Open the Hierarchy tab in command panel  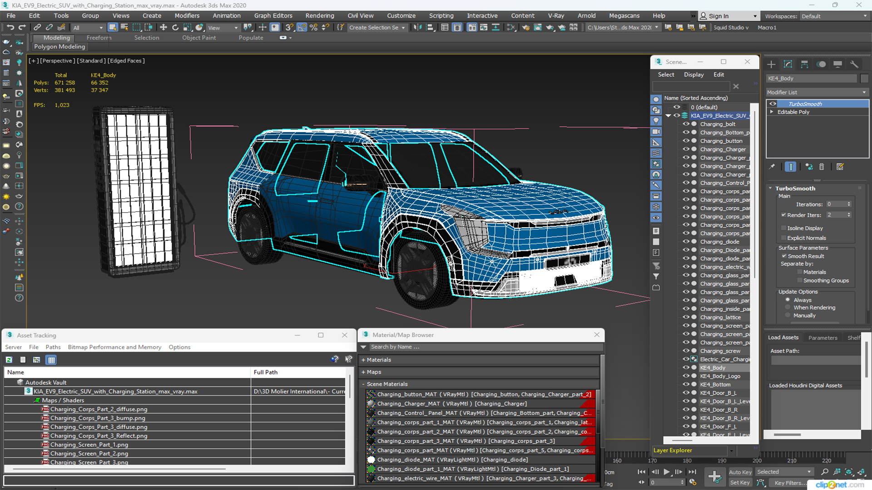[804, 64]
